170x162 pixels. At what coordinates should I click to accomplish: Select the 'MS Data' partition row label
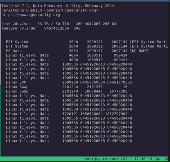[14, 51]
